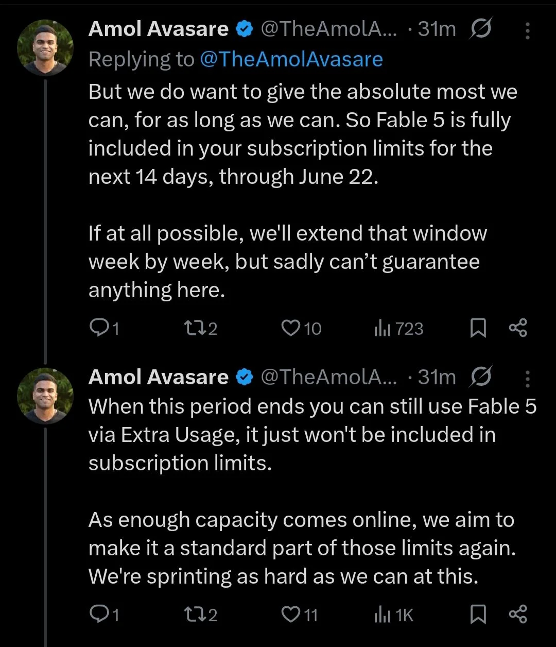Bookmark the first tweet
Screen dimensions: 556x647
478,328
